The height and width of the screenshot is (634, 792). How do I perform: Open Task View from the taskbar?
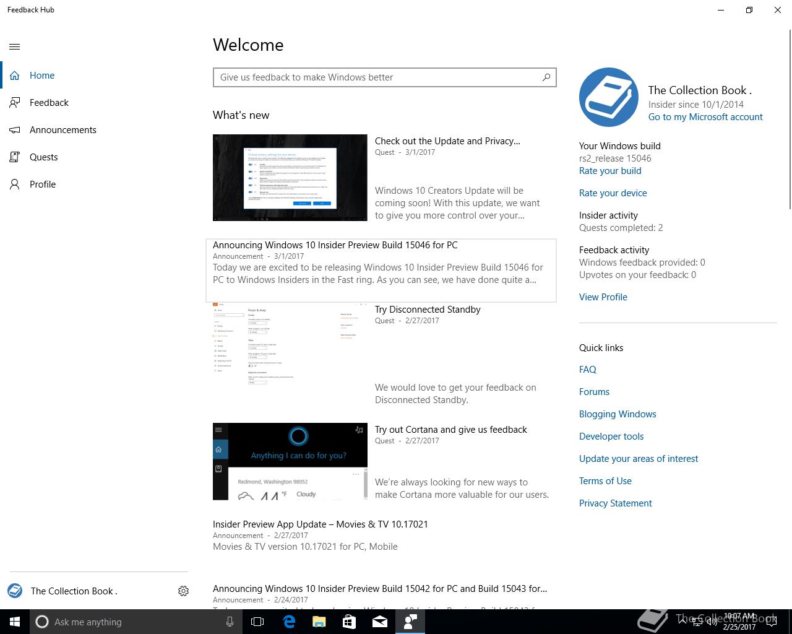tap(257, 622)
